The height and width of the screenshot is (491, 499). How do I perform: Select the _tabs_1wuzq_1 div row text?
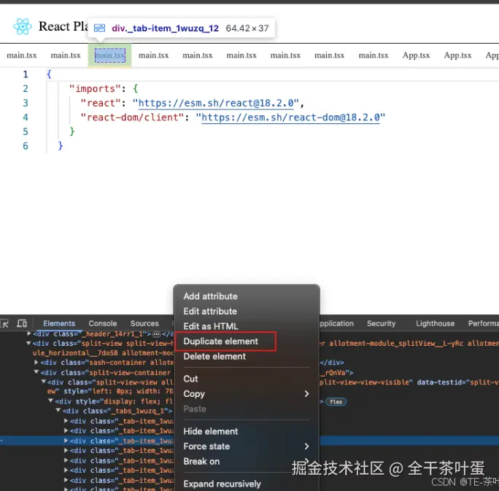tap(117, 411)
